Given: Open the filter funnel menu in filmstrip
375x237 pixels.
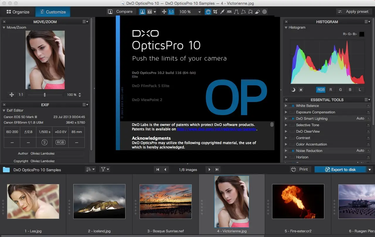Looking at the screenshot, I should [104, 169].
